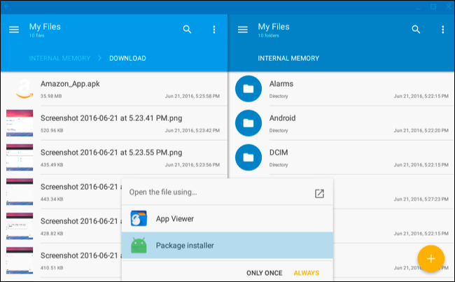Image resolution: width=455 pixels, height=282 pixels.
Task: Click the App Viewer app icon
Action: pyautogui.click(x=139, y=218)
